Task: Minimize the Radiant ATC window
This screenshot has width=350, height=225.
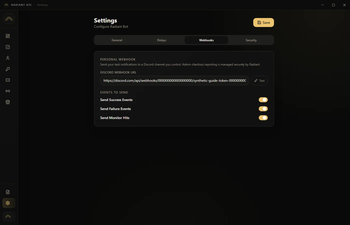Action: (x=322, y=5)
